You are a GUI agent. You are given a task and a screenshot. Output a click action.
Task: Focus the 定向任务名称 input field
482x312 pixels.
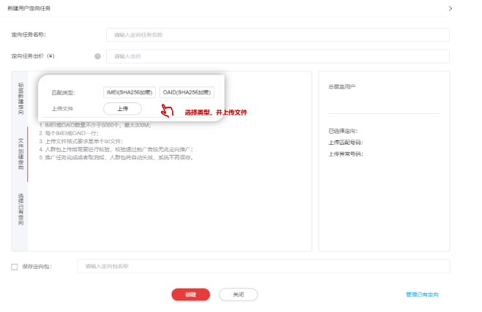[278, 34]
